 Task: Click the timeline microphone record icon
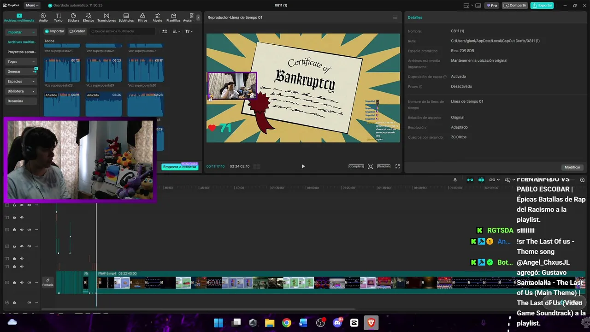455,180
